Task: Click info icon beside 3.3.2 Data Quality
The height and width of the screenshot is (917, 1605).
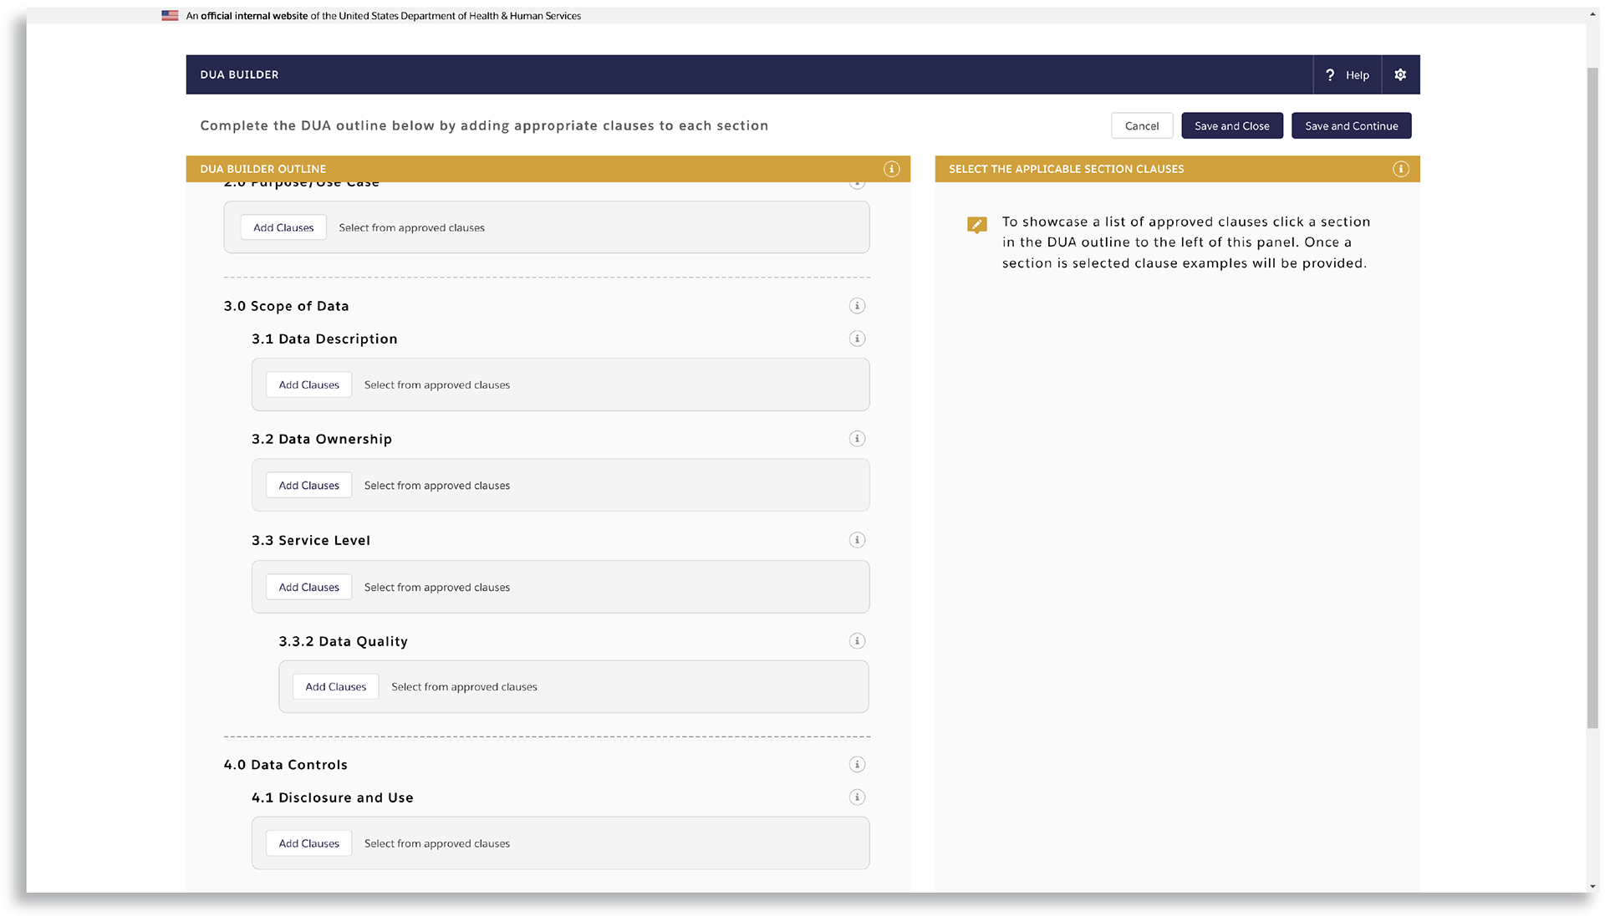Action: pos(857,641)
